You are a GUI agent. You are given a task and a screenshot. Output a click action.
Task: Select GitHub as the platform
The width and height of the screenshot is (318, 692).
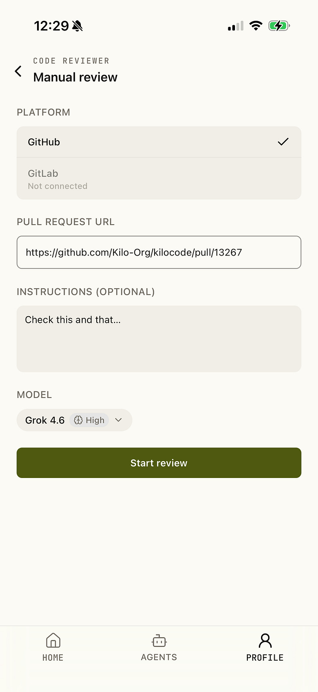pos(159,142)
